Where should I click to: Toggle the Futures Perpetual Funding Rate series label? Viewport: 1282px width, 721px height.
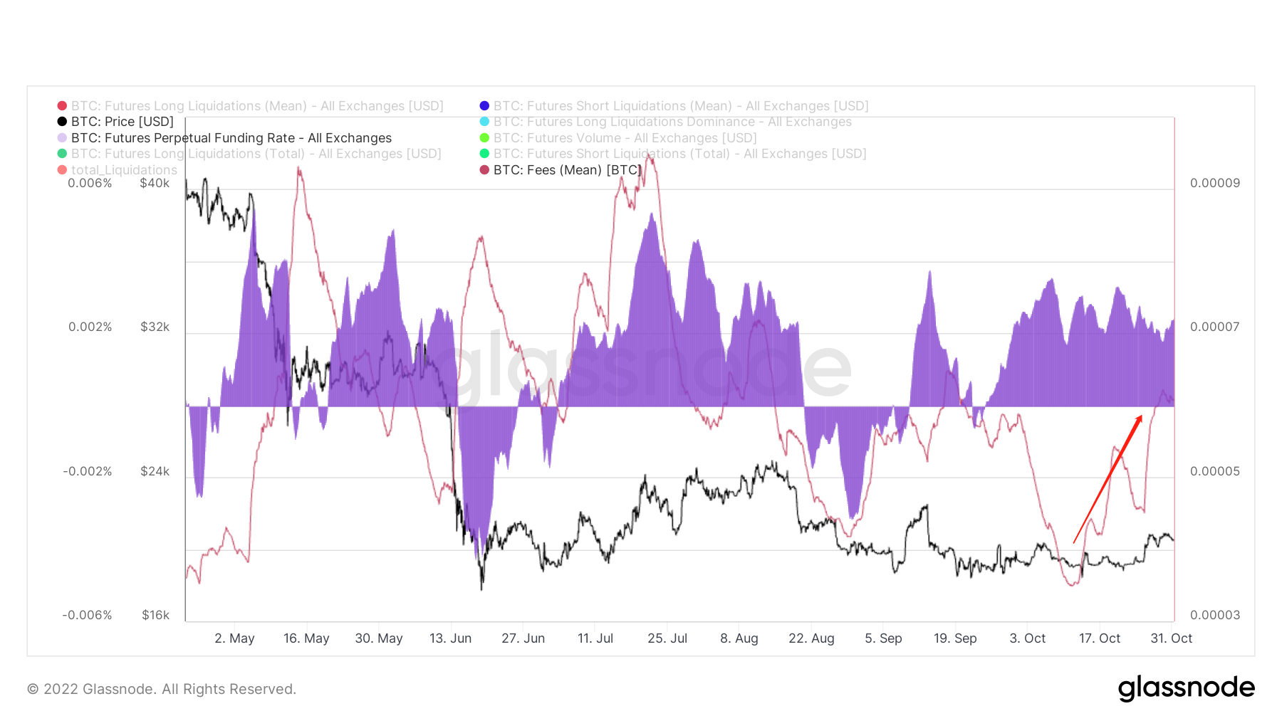click(x=231, y=138)
